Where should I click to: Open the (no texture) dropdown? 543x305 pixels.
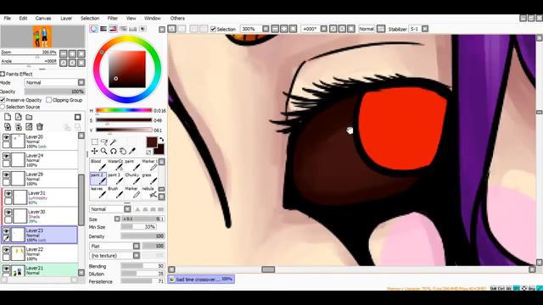pyautogui.click(x=115, y=256)
